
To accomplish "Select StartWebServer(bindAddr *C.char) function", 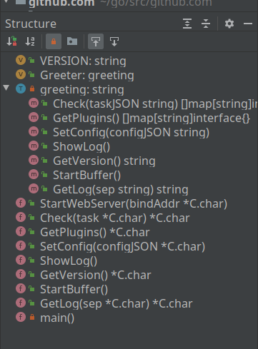I will tap(134, 203).
